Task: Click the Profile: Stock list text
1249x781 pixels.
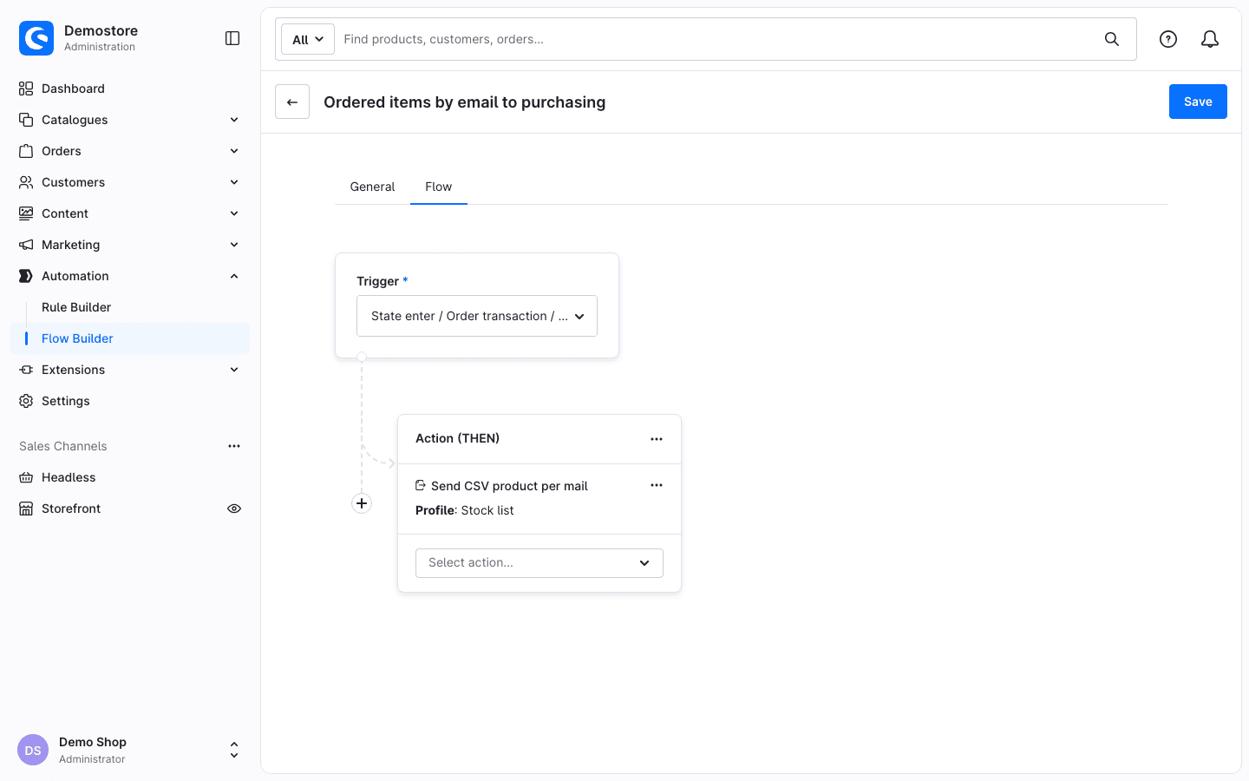Action: tap(464, 510)
